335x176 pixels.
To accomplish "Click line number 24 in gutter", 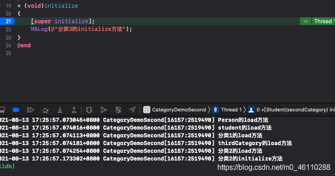I will (8, 45).
